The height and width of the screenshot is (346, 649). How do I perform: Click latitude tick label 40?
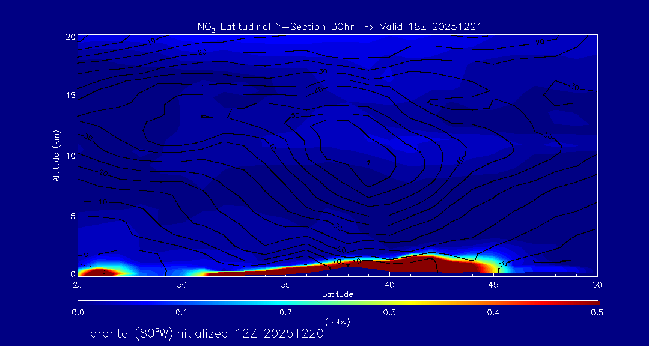[389, 284]
